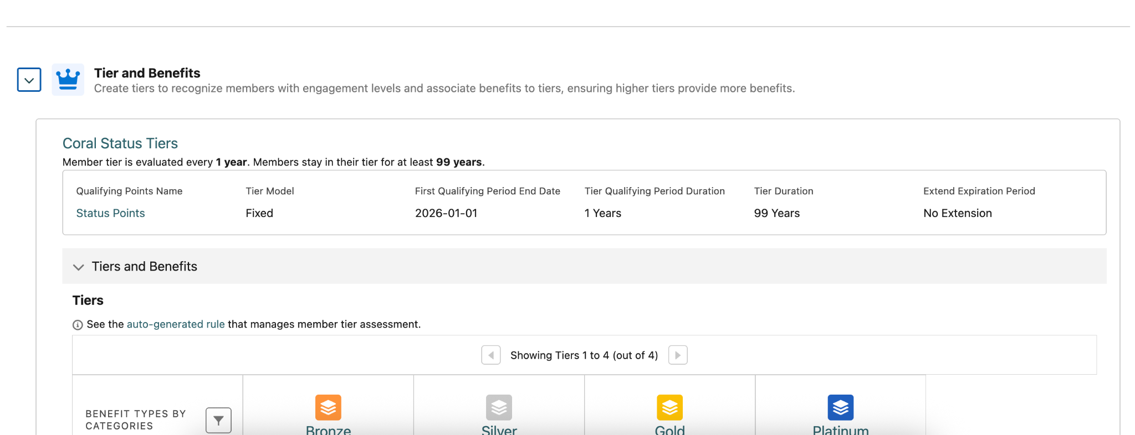Click the gray Silver tier icon
The height and width of the screenshot is (435, 1135).
(499, 407)
